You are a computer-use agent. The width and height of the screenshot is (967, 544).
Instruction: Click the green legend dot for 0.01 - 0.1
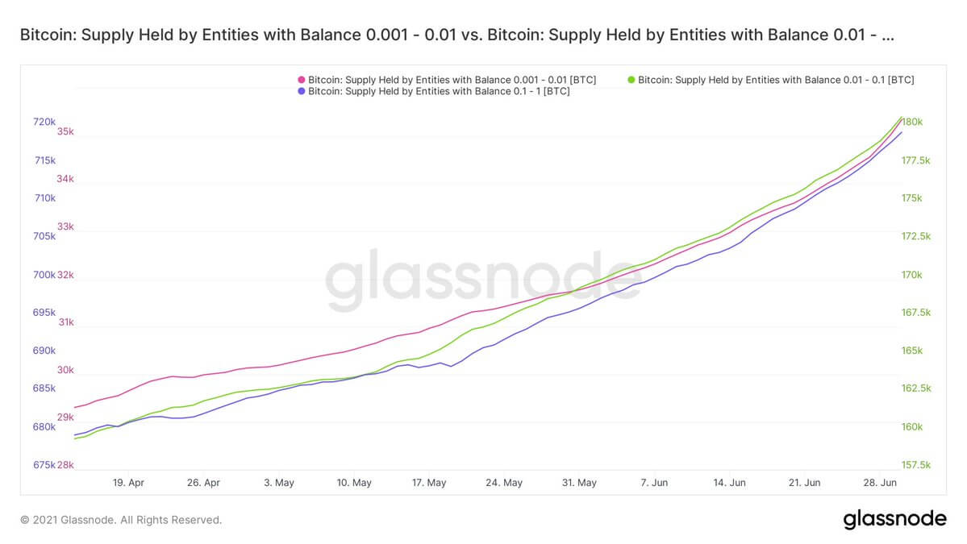[x=631, y=80]
